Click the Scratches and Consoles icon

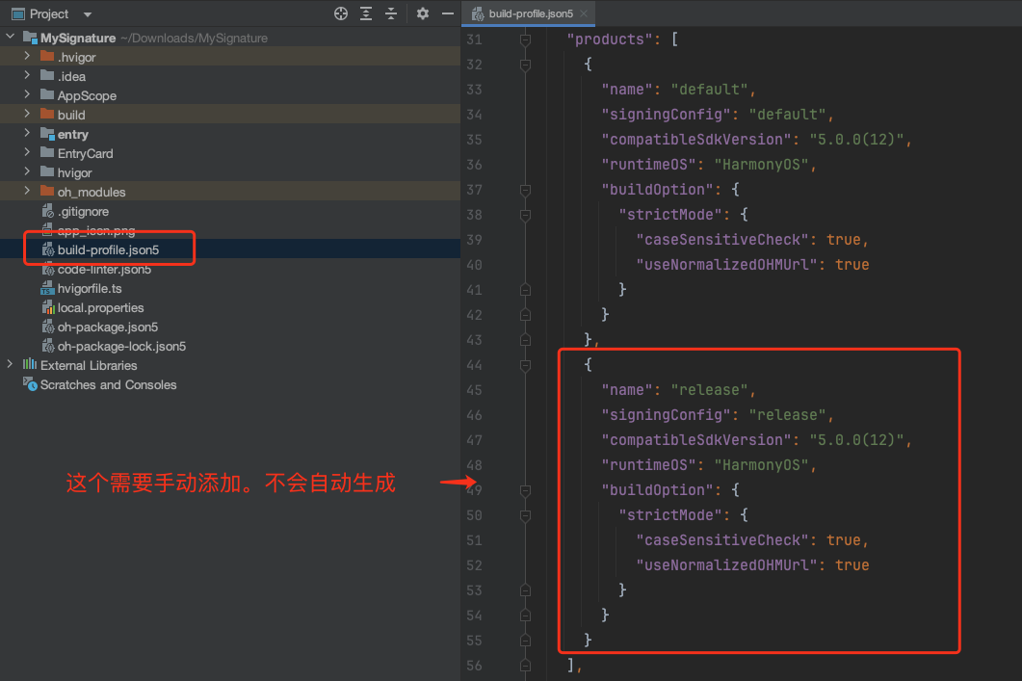pos(30,384)
